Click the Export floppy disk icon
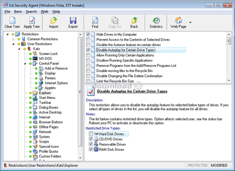Viewport: 235px width, 171px height. tap(73, 21)
